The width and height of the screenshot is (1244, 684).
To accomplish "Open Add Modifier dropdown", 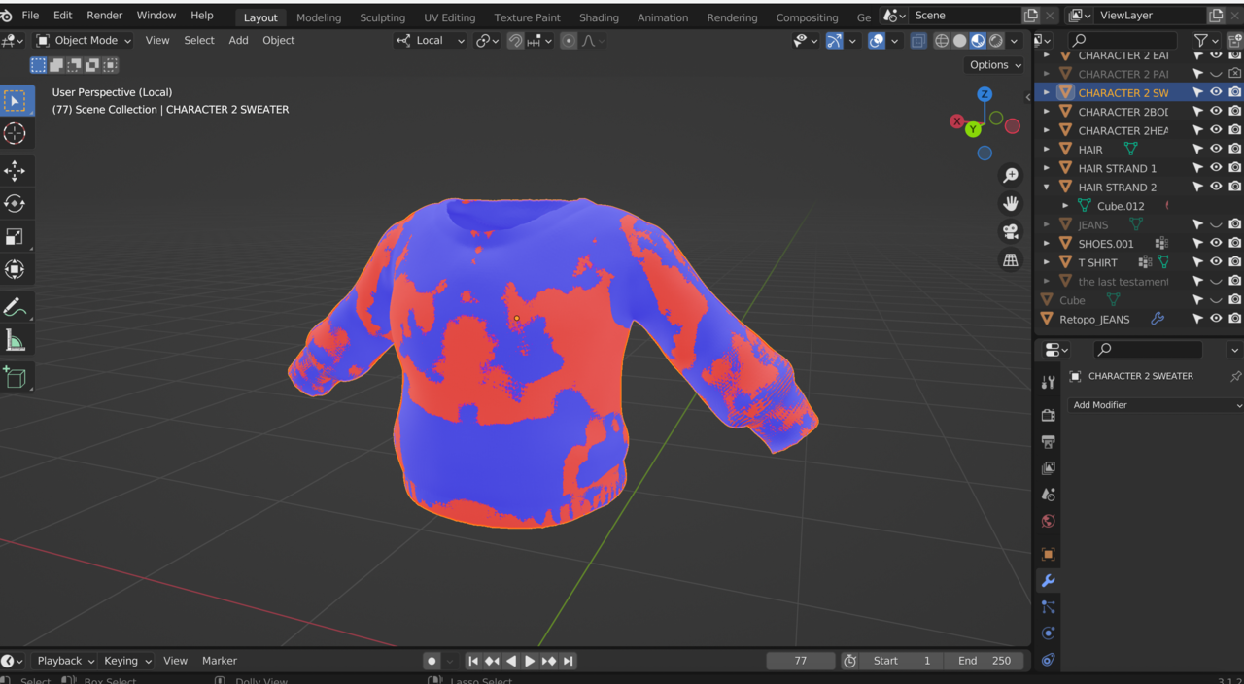I will [x=1156, y=405].
